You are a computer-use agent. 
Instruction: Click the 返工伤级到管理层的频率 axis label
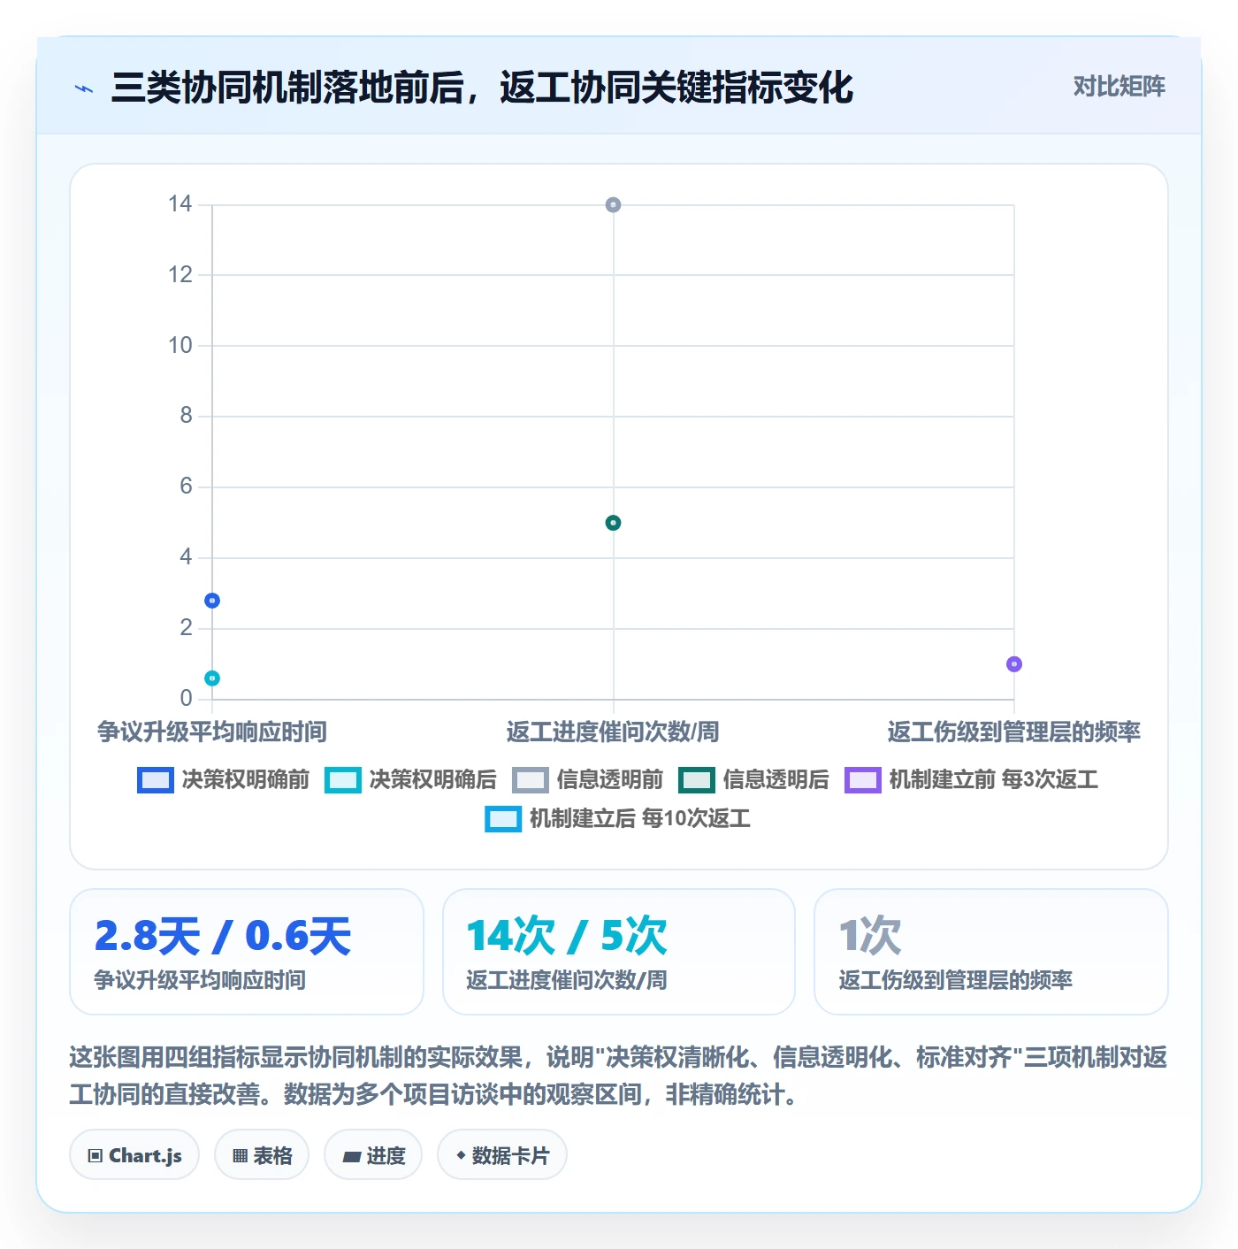1014,732
